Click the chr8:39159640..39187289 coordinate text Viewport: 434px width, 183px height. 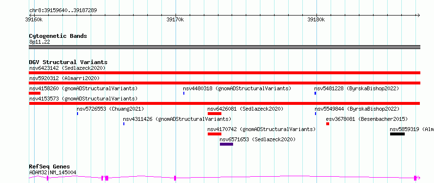pos(63,10)
